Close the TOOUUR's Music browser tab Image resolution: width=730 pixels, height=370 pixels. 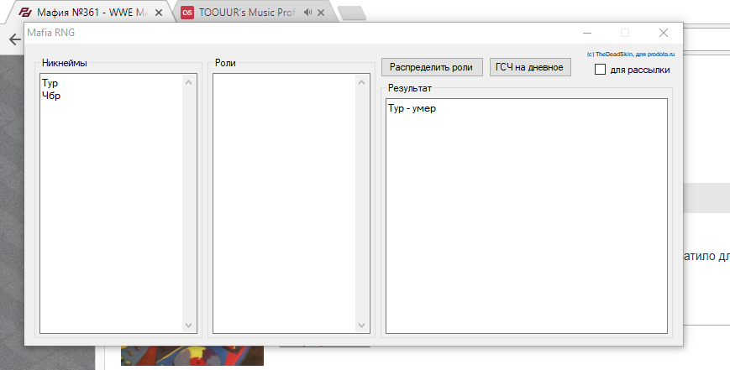click(x=321, y=13)
